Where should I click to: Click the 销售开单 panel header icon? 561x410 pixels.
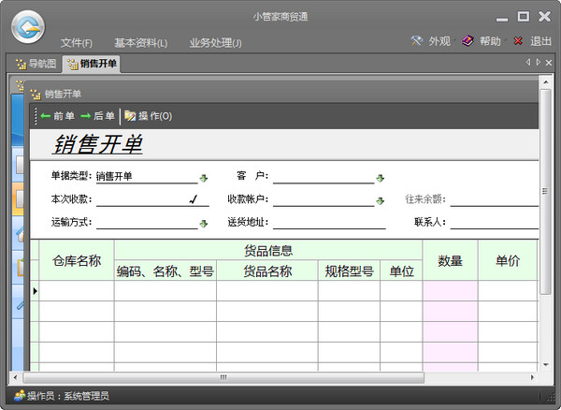[36, 94]
